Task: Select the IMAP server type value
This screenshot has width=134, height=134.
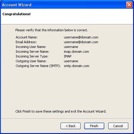Action: (x=68, y=56)
